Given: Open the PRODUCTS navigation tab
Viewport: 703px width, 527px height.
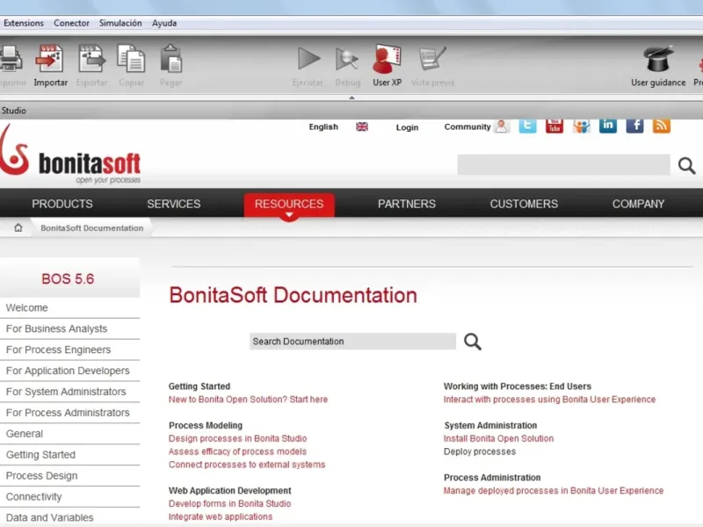Looking at the screenshot, I should [x=62, y=204].
